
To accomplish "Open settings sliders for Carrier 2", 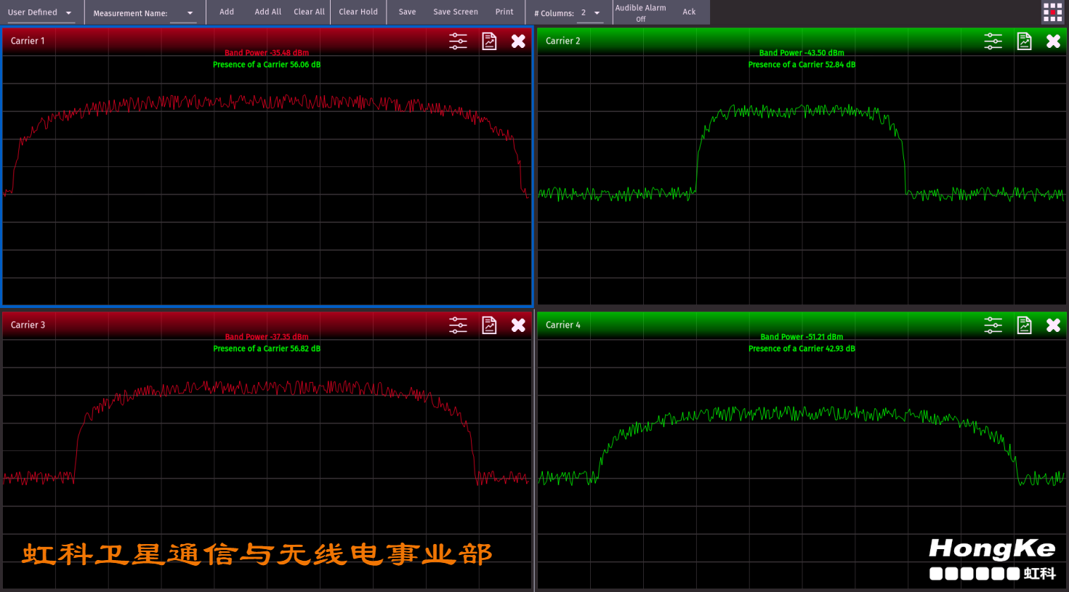I will [x=993, y=41].
